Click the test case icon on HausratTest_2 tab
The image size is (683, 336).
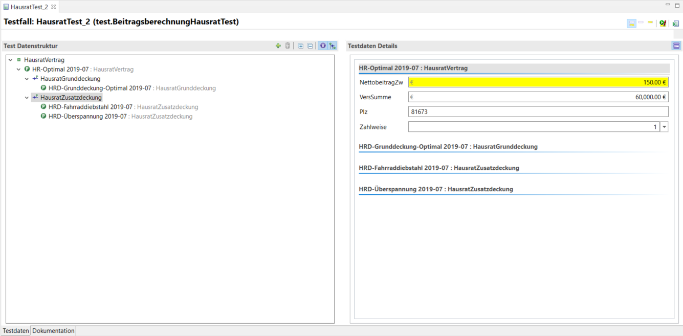(6, 7)
